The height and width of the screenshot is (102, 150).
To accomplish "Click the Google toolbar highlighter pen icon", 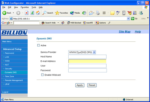I will (x=109, y=23).
